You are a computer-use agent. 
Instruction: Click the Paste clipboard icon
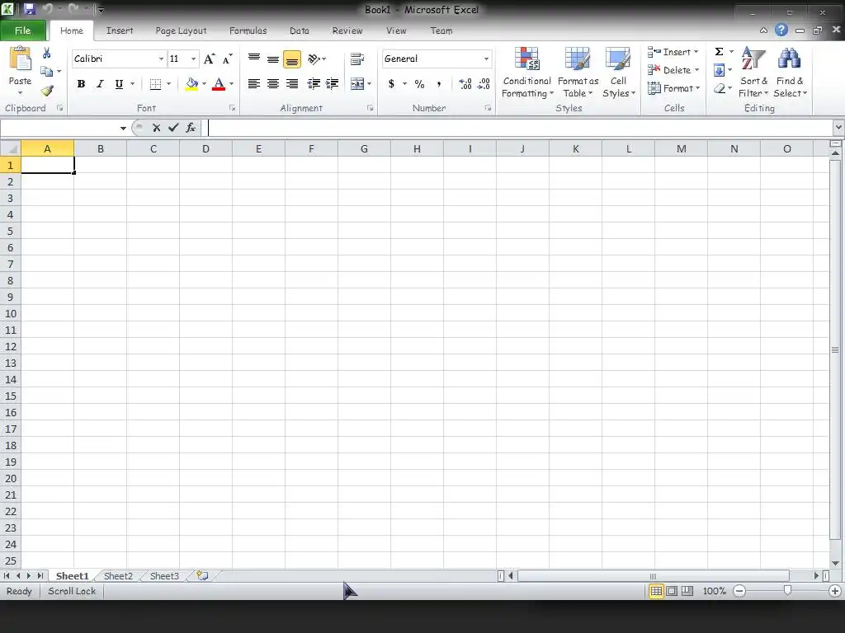21,59
